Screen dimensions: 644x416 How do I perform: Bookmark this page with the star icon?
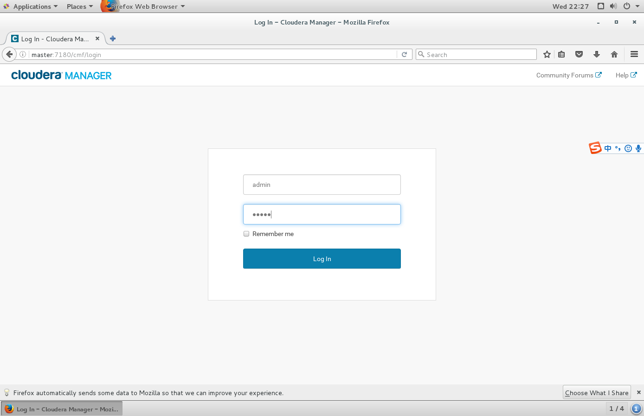[x=547, y=54]
